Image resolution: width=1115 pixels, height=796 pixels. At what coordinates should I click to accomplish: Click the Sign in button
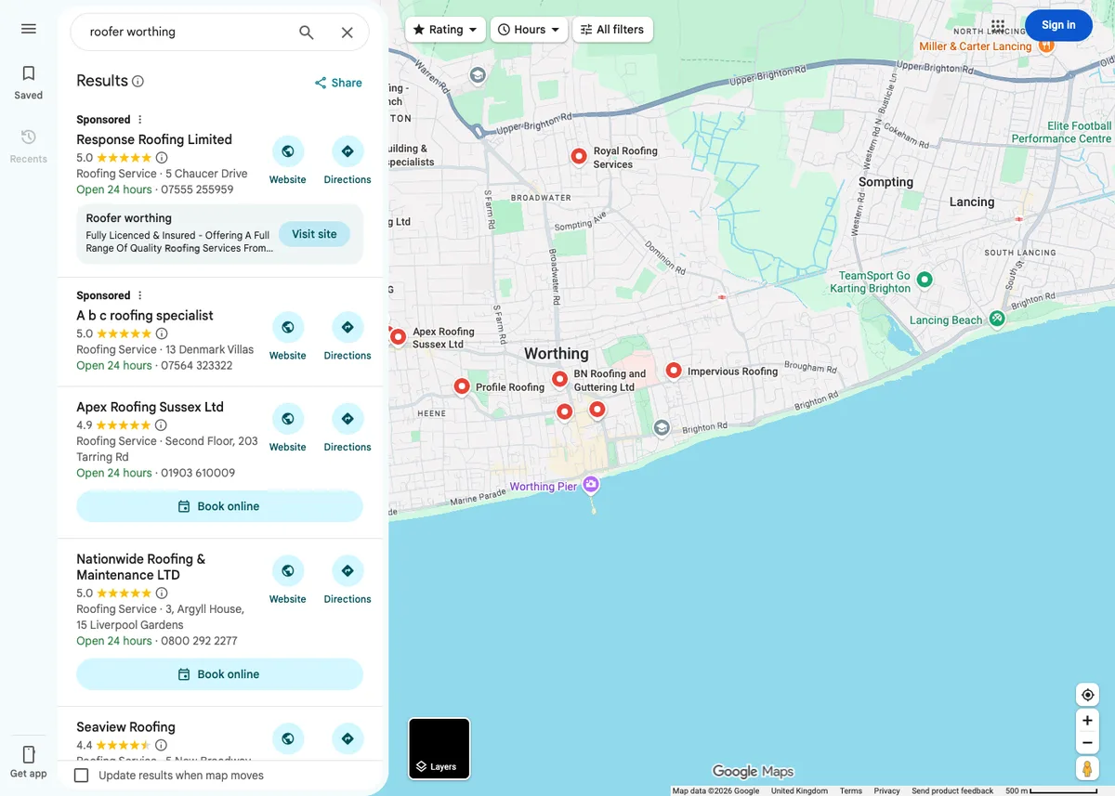[x=1058, y=25]
